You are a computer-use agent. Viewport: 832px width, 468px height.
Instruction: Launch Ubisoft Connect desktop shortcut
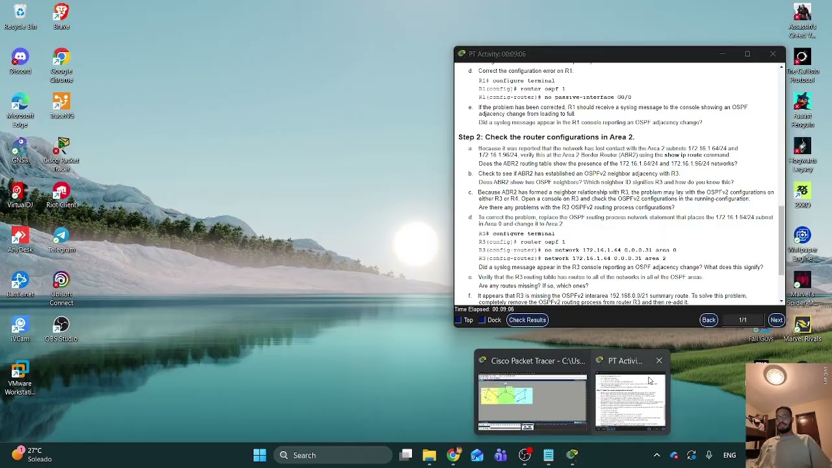tap(61, 289)
